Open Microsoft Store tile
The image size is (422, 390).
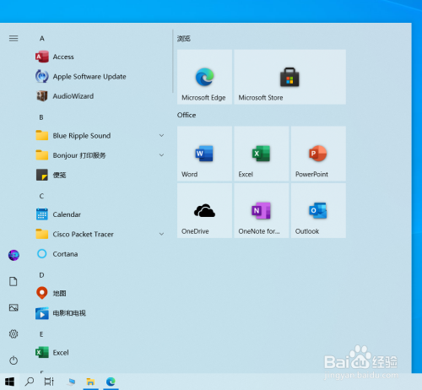[x=289, y=77]
